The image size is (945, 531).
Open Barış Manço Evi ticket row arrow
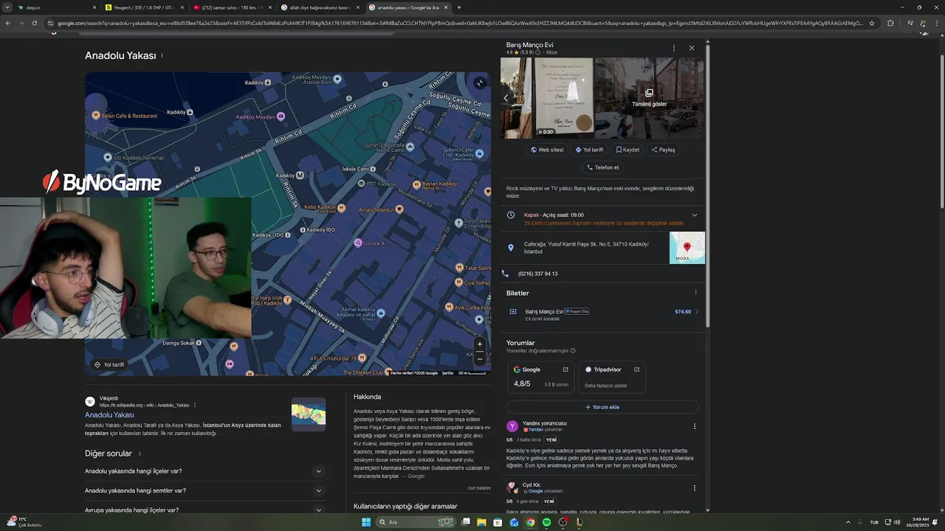pyautogui.click(x=697, y=312)
